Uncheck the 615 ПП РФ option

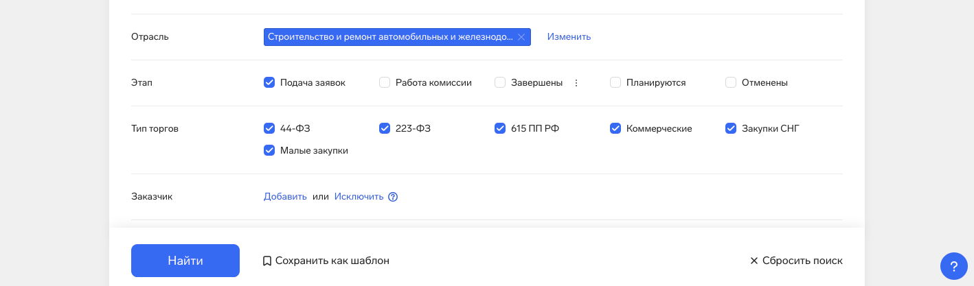(500, 128)
